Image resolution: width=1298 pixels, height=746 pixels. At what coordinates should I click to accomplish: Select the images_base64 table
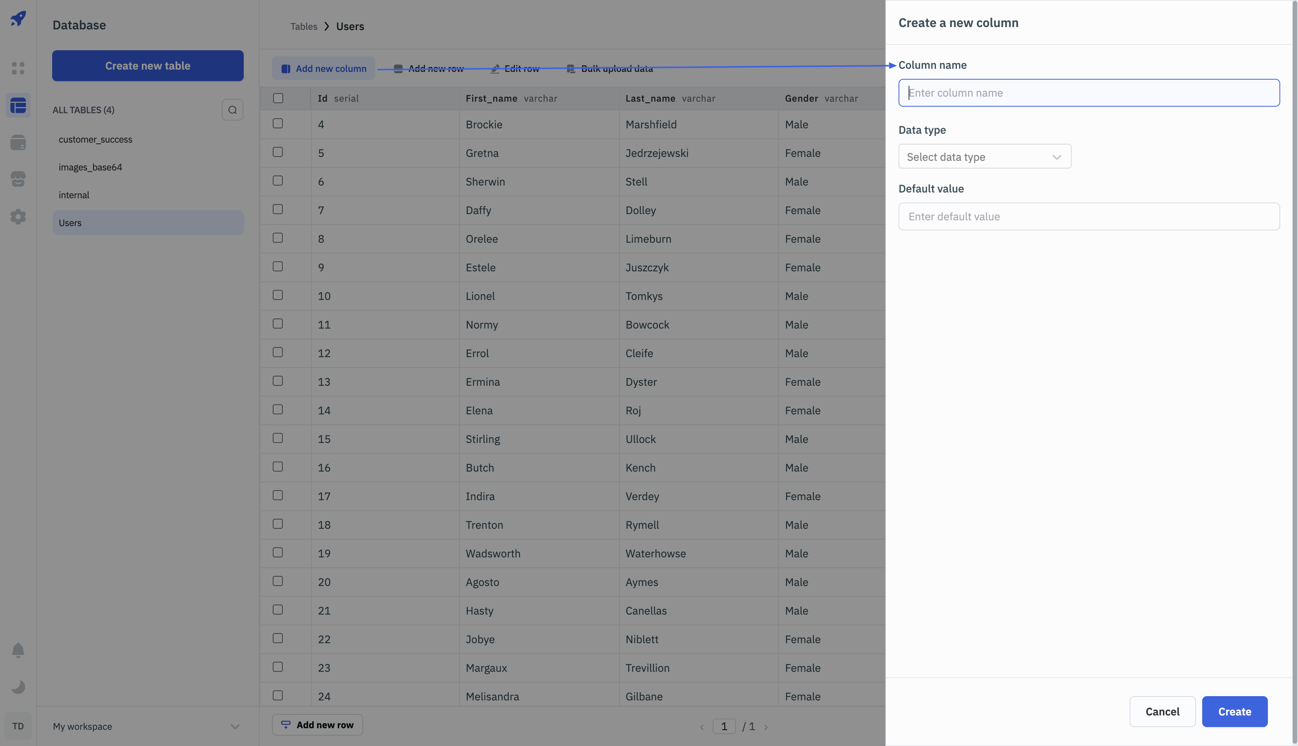(x=90, y=167)
